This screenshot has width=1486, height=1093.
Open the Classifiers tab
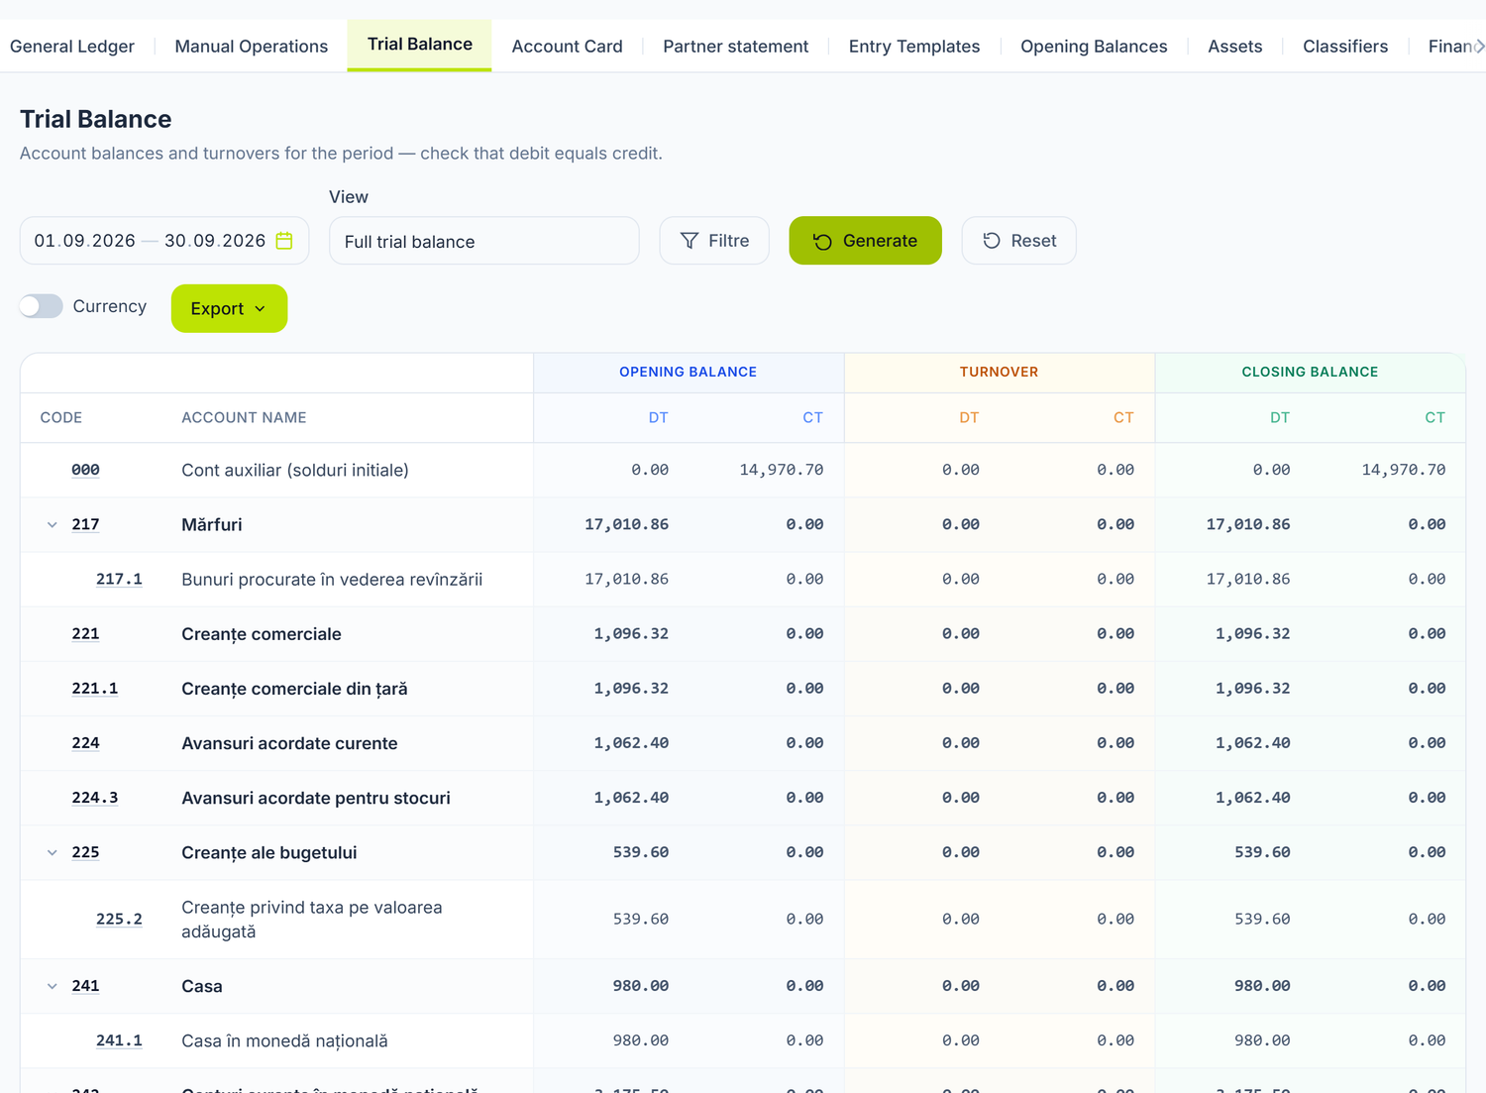pyautogui.click(x=1345, y=47)
